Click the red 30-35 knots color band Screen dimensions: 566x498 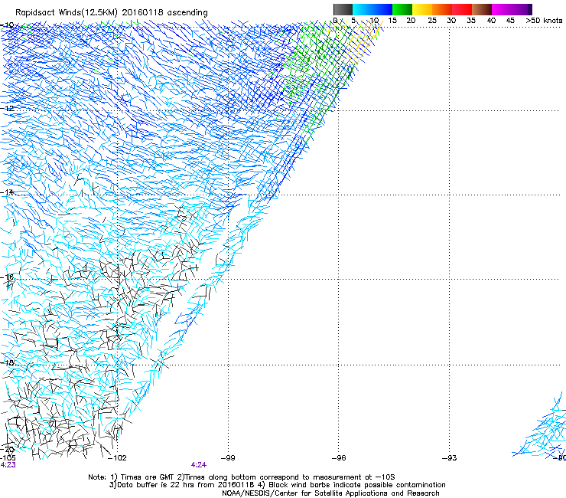462,9
